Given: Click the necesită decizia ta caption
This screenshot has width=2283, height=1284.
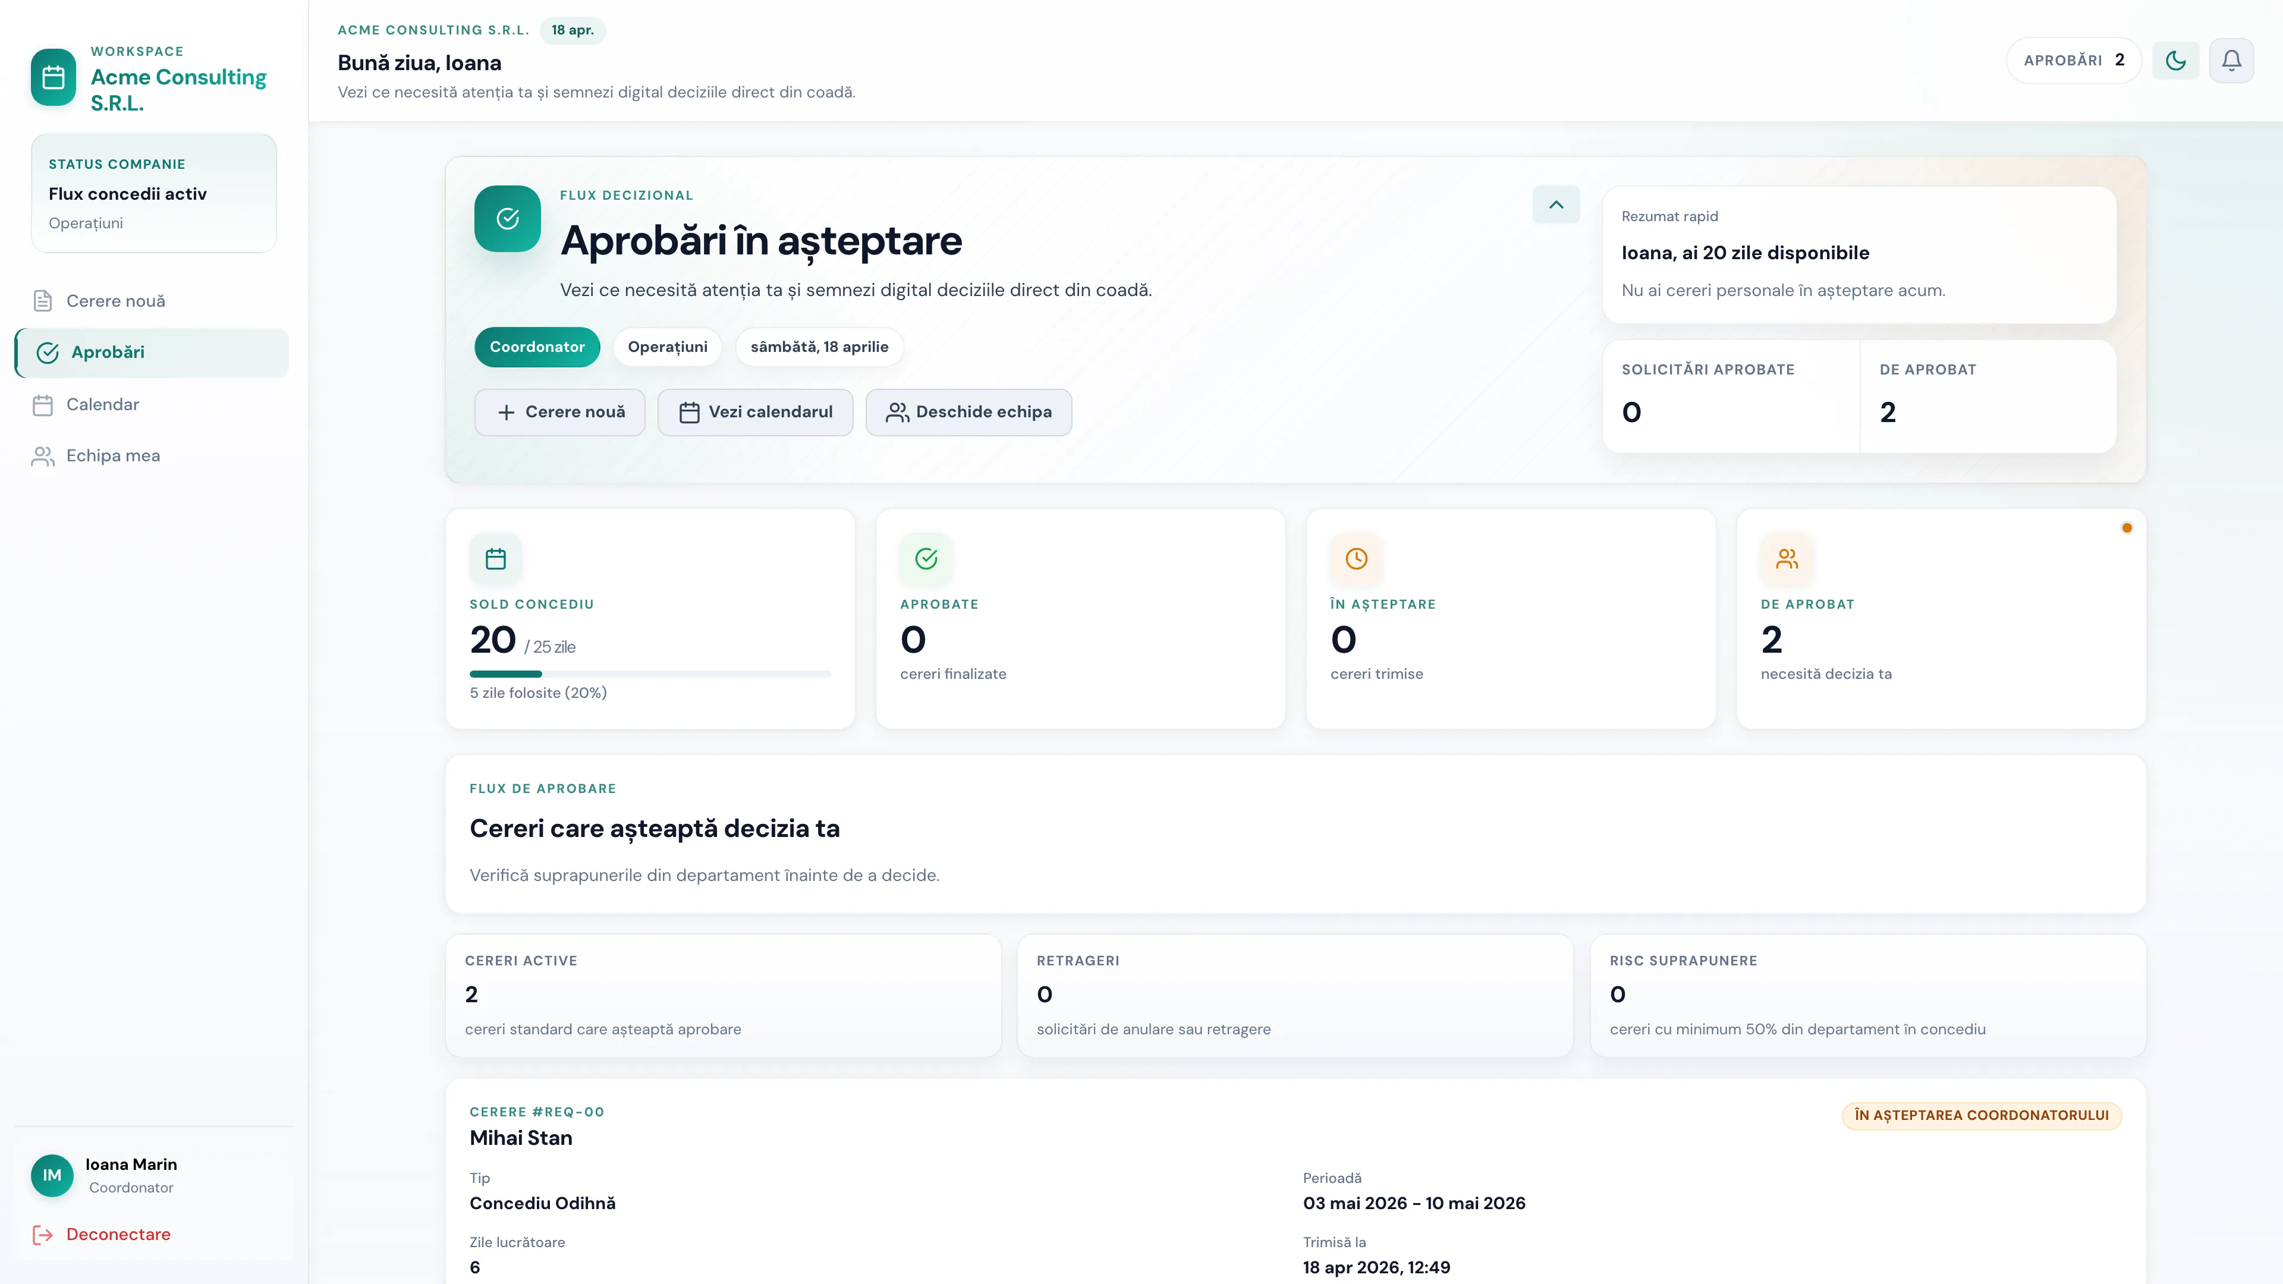Looking at the screenshot, I should click(1826, 674).
